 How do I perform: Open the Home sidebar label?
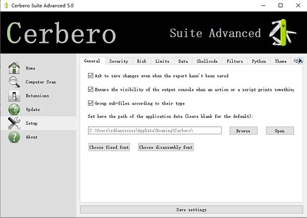30,68
